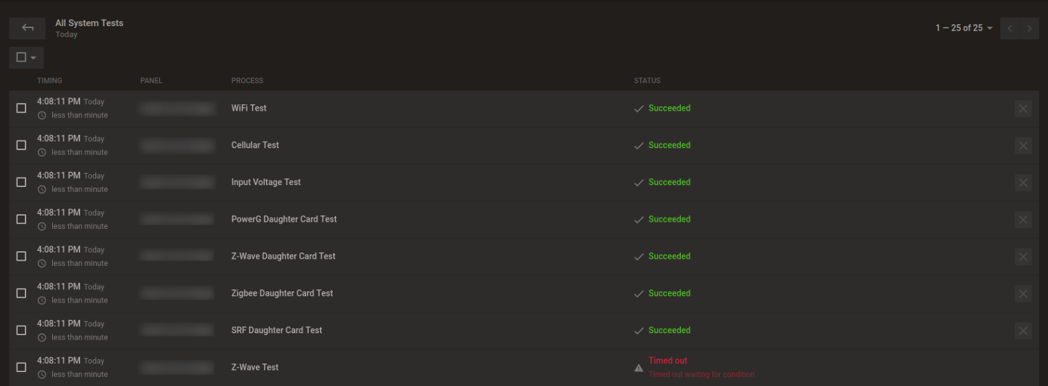Viewport: 1048px width, 386px height.
Task: Tick the select-all checkbox above the list
Action: coord(21,57)
